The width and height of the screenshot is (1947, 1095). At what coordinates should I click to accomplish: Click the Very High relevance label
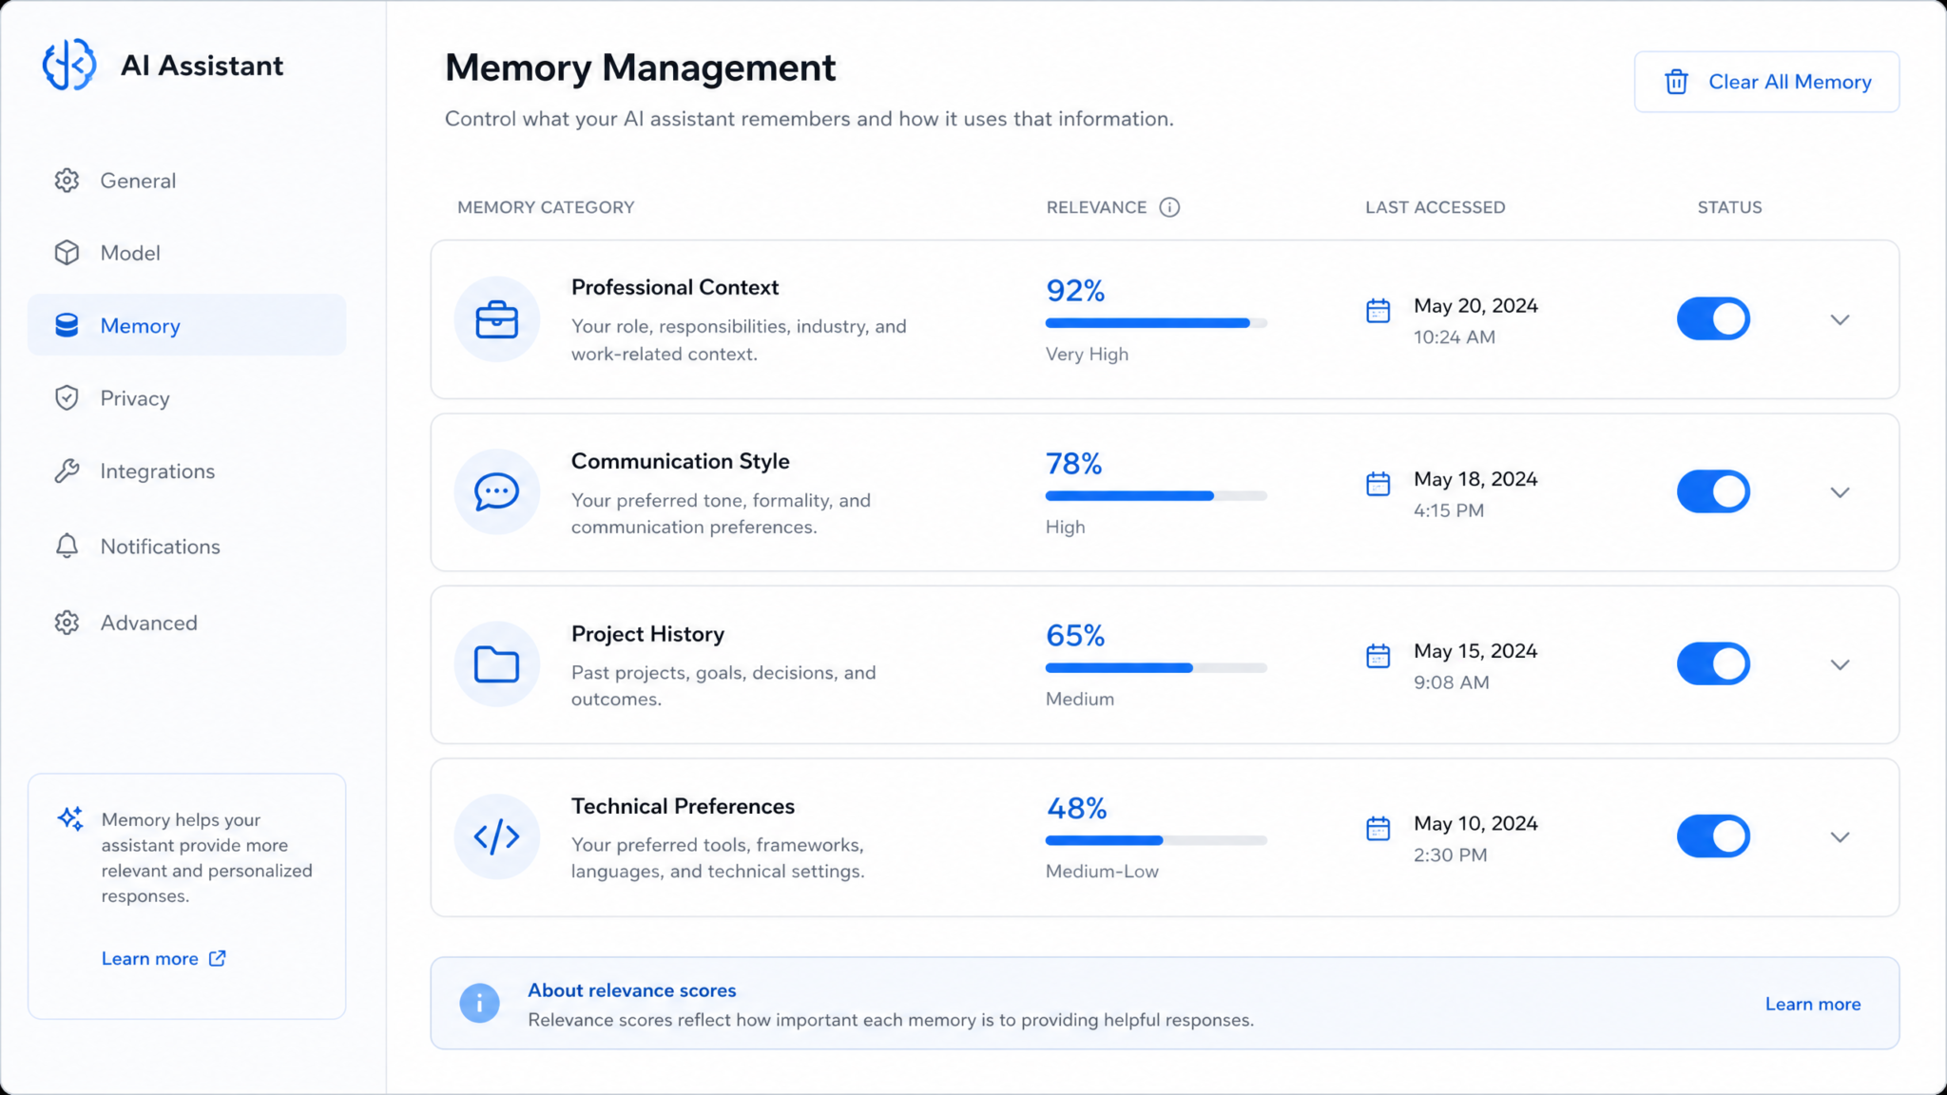click(1087, 354)
